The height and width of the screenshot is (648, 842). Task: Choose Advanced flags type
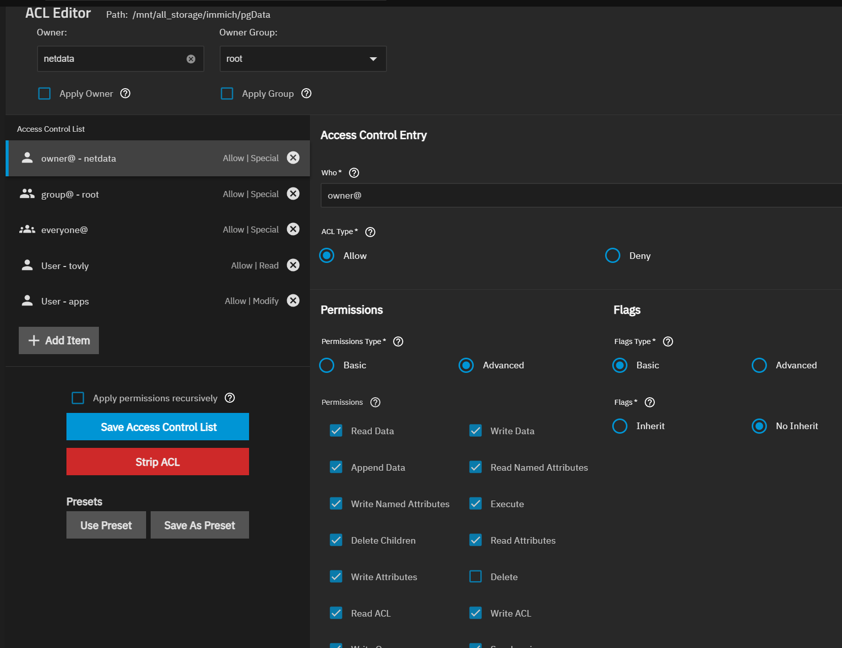coord(759,365)
